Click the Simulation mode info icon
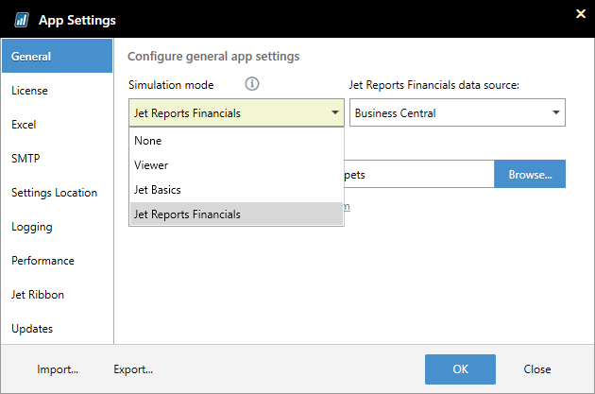Image resolution: width=595 pixels, height=394 pixels. pyautogui.click(x=251, y=83)
